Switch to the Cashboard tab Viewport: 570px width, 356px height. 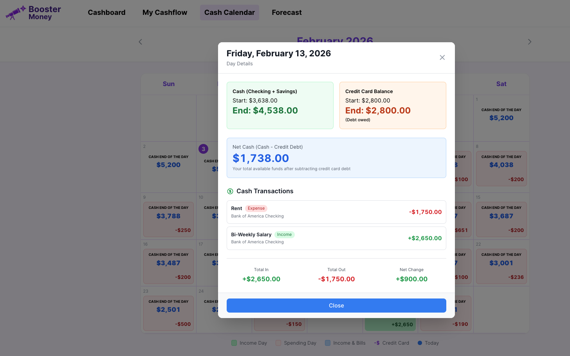point(106,13)
